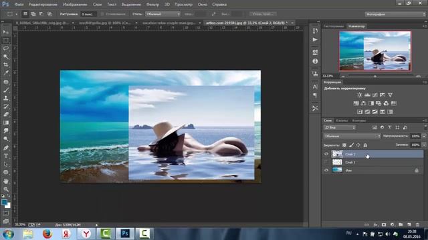The height and width of the screenshot is (240, 428).
Task: Hide the Фон background layer
Action: pyautogui.click(x=326, y=171)
